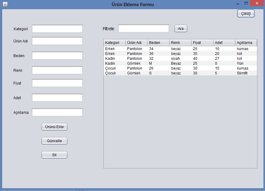Screen dimensions: 265x191
Task: Click the Fiyat column header
Action: (x=202, y=42)
